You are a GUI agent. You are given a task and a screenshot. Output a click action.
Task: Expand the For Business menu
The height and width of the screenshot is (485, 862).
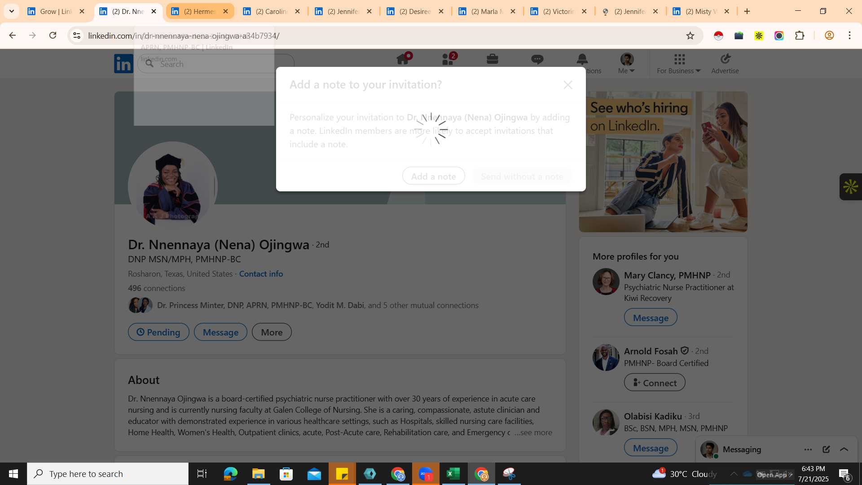[679, 63]
